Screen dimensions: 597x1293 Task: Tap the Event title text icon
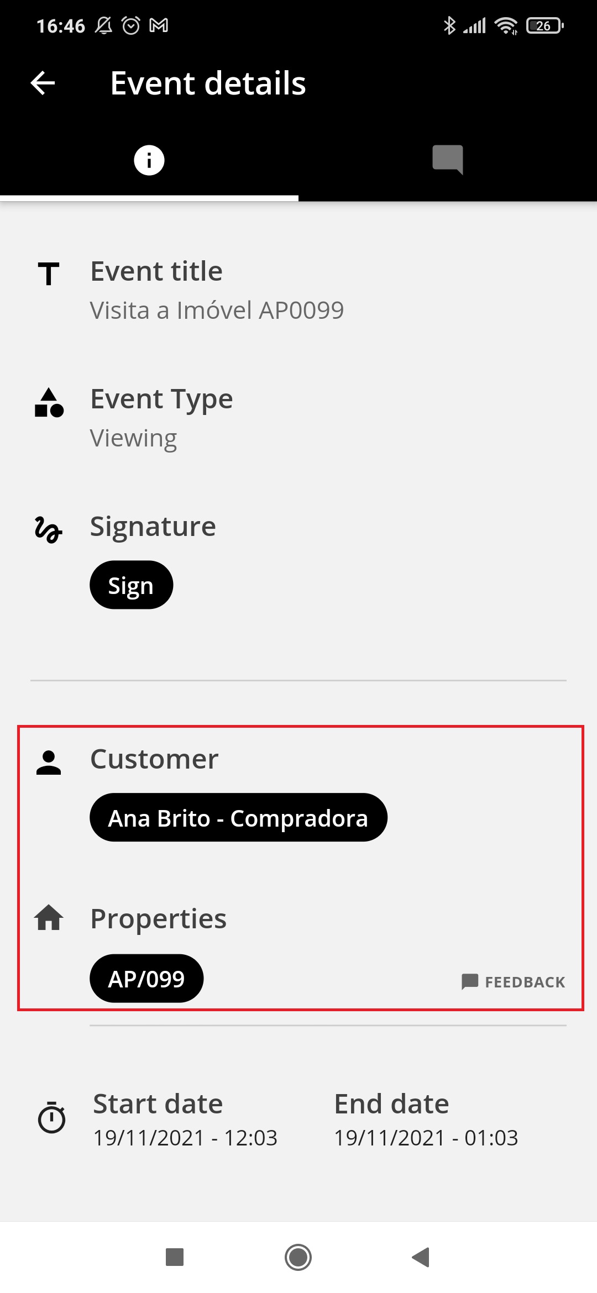(x=49, y=274)
